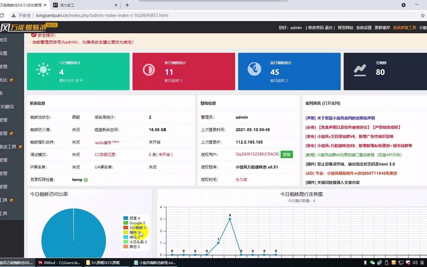Open 小旋风蜘蛛池教程.txt from the taskbar

pyautogui.click(x=154, y=263)
